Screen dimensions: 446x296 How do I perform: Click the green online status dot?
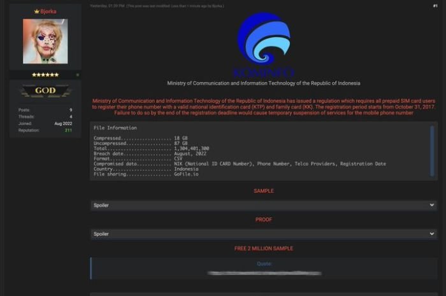78,74
